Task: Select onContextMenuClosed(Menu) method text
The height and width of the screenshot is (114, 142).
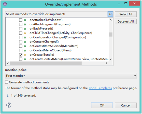Action: (50, 50)
